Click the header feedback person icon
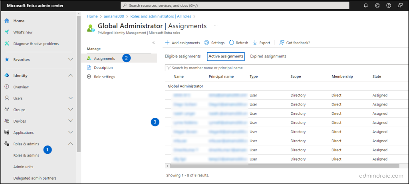The image size is (409, 184). pyautogui.click(x=400, y=6)
